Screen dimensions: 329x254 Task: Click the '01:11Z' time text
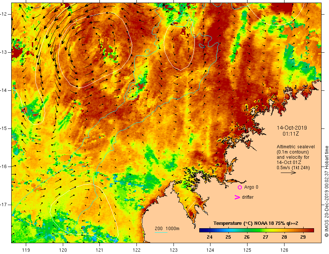pyautogui.click(x=290, y=134)
